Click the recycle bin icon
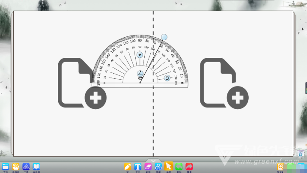Image resolution: width=307 pixels, height=173 pixels. 301,154
